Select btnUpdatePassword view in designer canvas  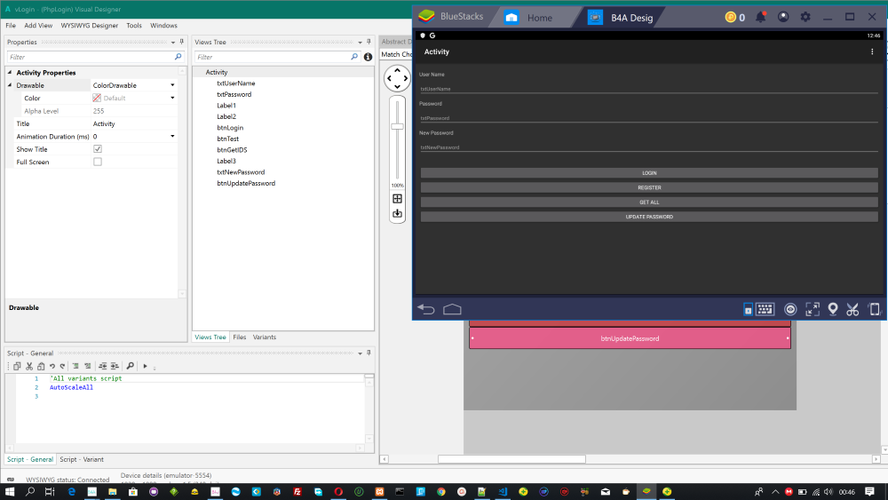pos(630,338)
